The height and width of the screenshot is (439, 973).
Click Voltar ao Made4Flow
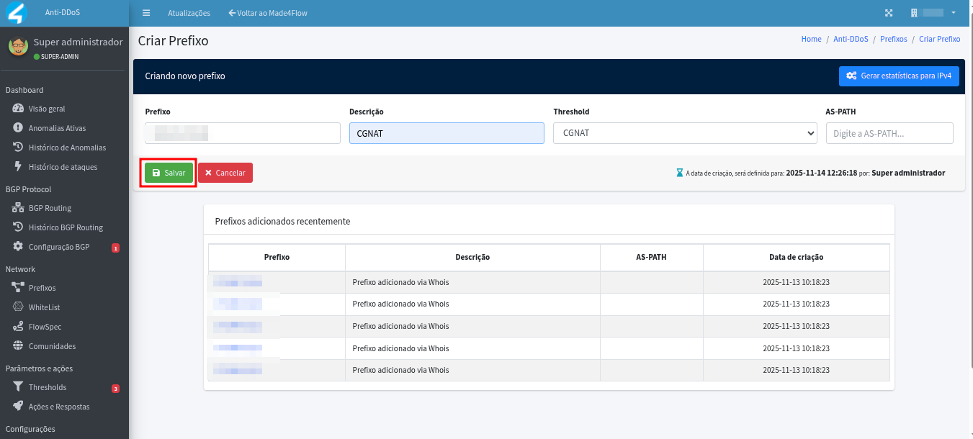(267, 13)
